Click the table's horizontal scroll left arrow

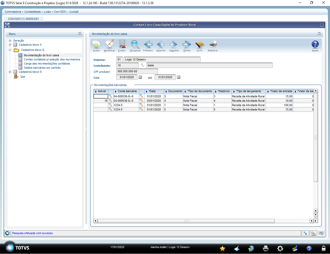pos(96,221)
